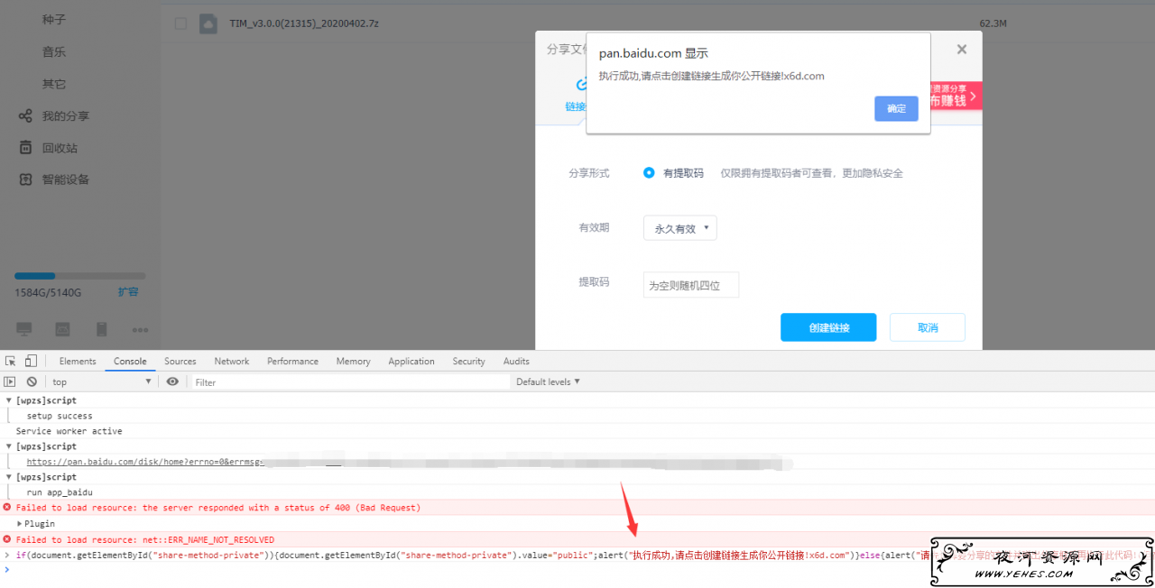Switch to the Network tab
The image size is (1155, 588).
point(232,361)
